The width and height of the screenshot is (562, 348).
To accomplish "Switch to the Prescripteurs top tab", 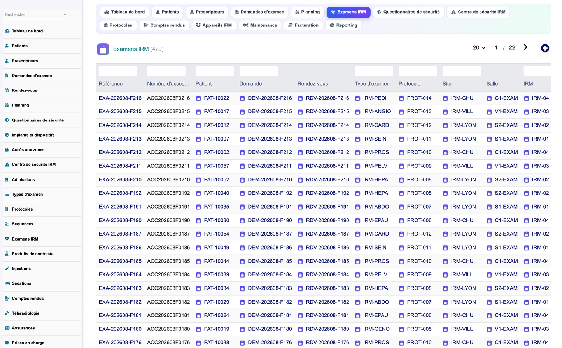I will click(x=207, y=12).
